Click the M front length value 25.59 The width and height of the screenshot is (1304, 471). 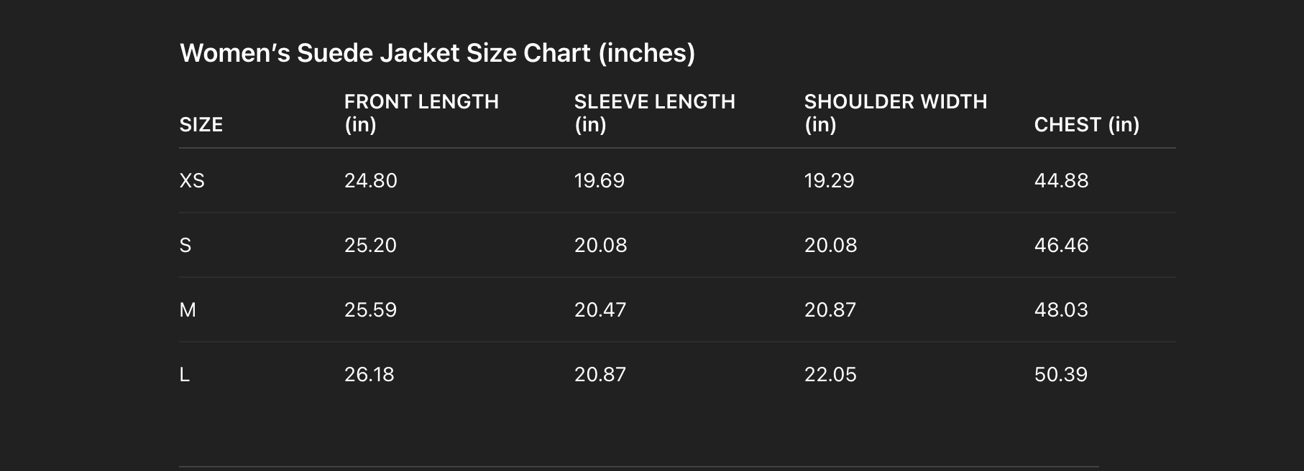tap(370, 310)
